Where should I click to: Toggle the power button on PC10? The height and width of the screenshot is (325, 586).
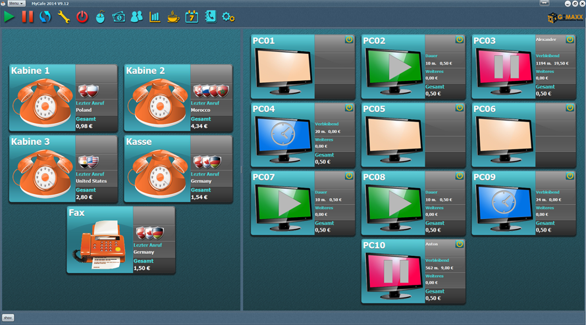(459, 244)
